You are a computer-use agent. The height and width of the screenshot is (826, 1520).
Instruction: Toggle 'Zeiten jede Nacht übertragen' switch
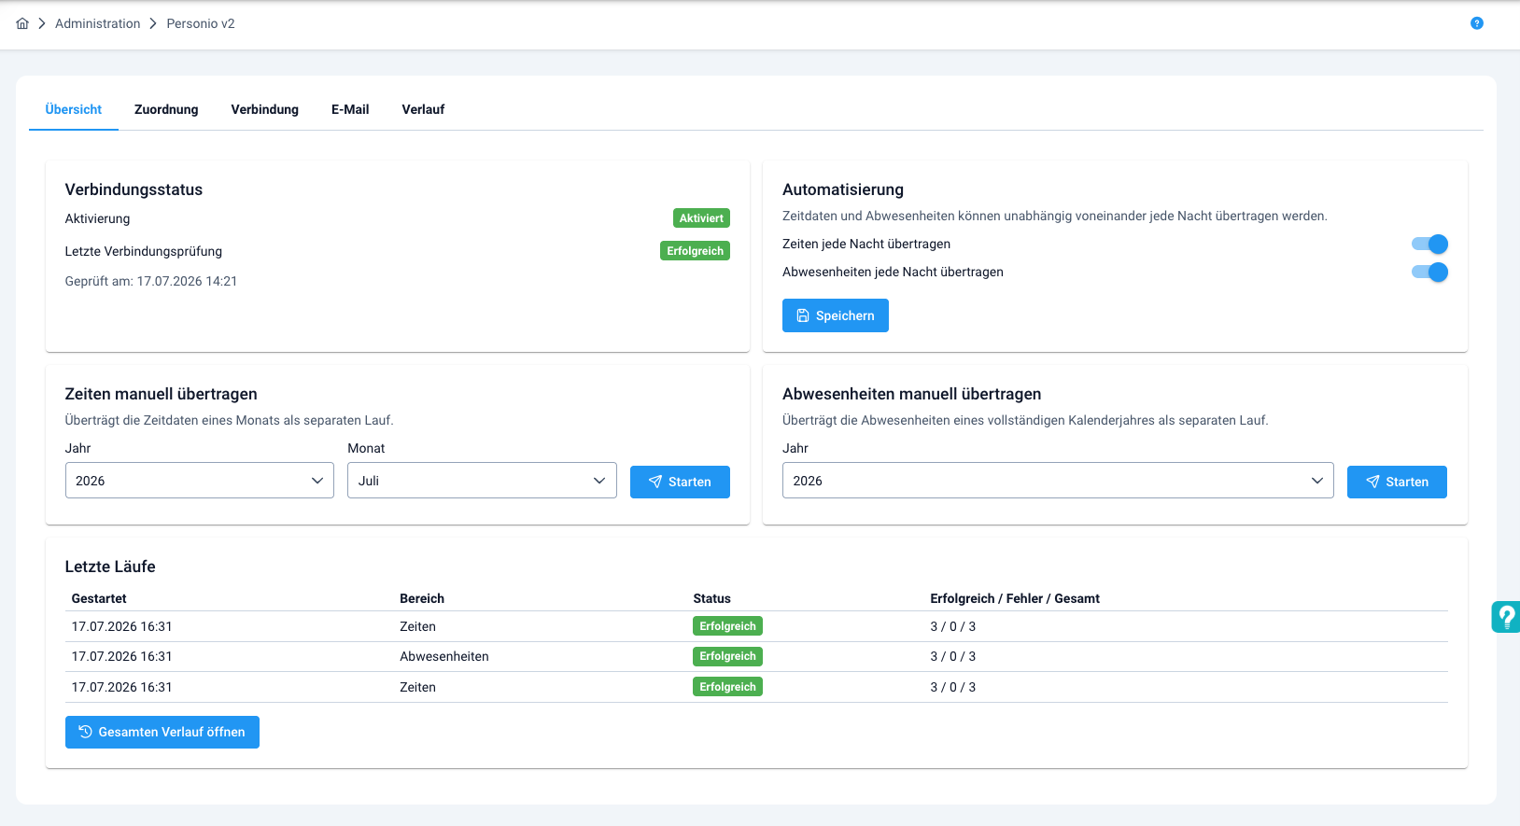(x=1429, y=244)
